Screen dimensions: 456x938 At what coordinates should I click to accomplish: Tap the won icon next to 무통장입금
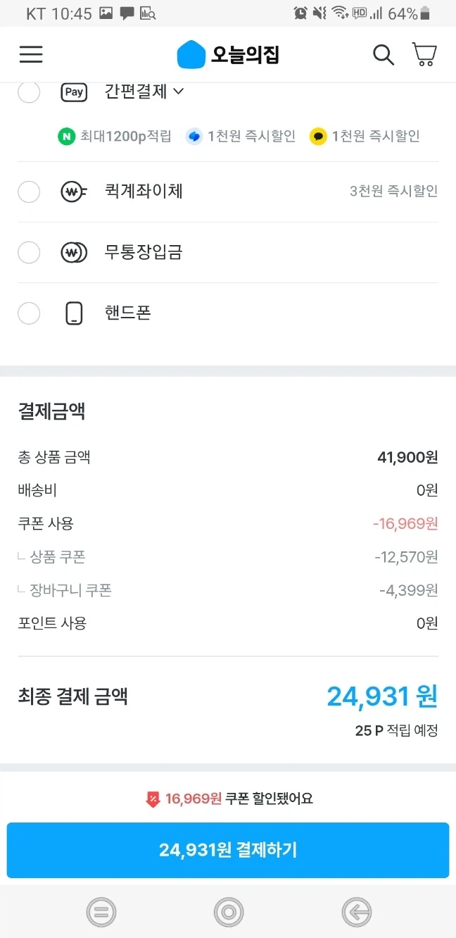[74, 252]
